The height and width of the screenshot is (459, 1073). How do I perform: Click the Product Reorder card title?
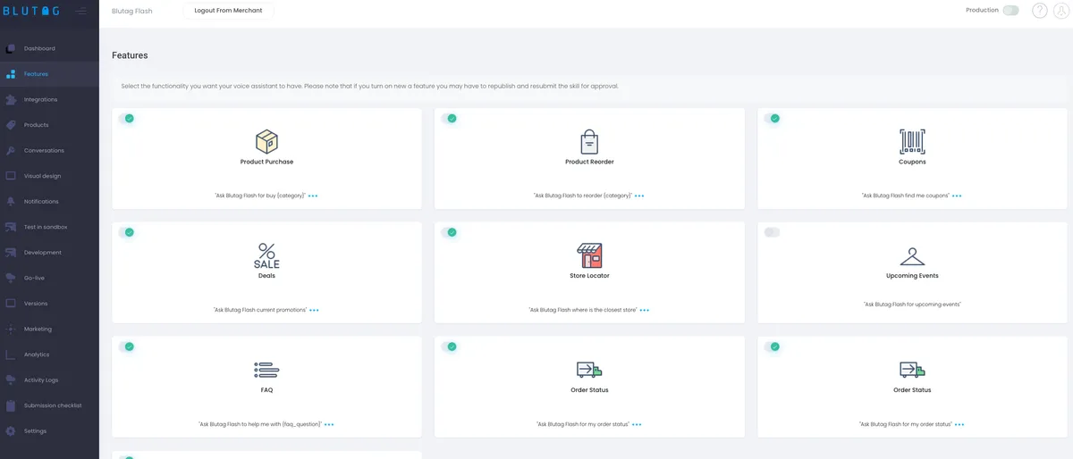589,162
